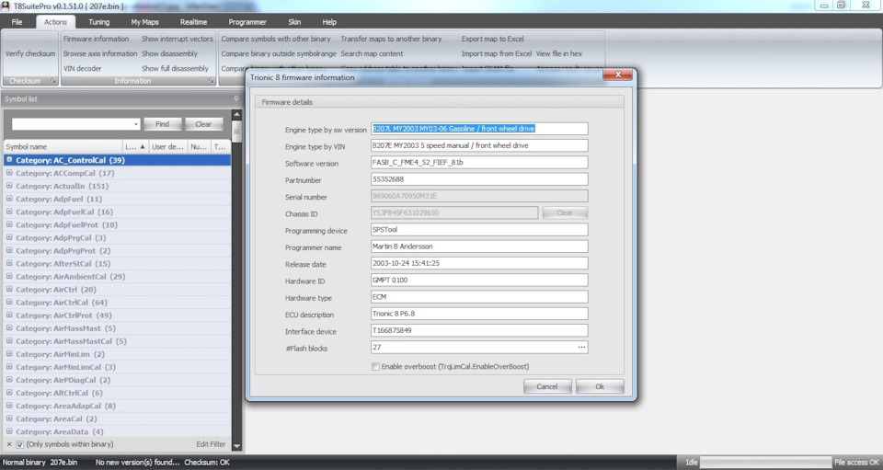Screen dimensions: 883x470
Task: Click Show interrupt vectors
Action: coord(178,39)
